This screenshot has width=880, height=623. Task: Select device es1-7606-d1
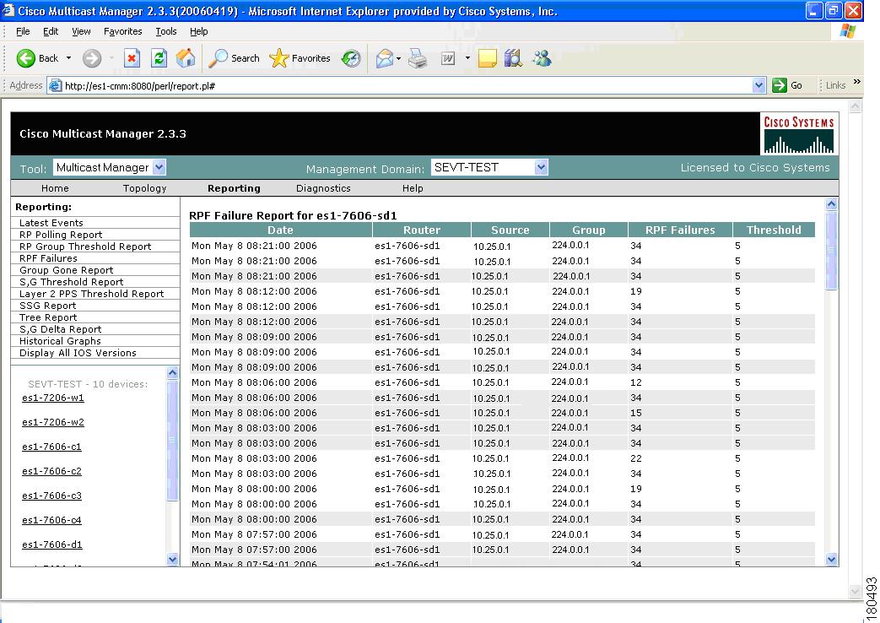pyautogui.click(x=52, y=545)
